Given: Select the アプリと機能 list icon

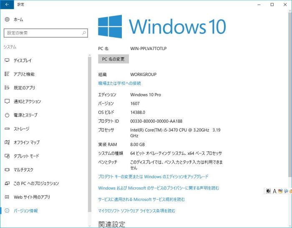Looking at the screenshot, I should [x=7, y=74].
